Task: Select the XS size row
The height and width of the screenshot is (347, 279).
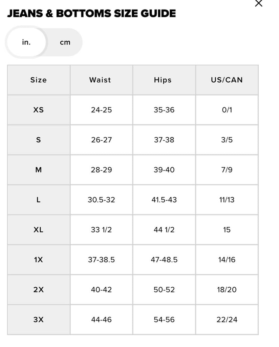Action: (x=38, y=110)
